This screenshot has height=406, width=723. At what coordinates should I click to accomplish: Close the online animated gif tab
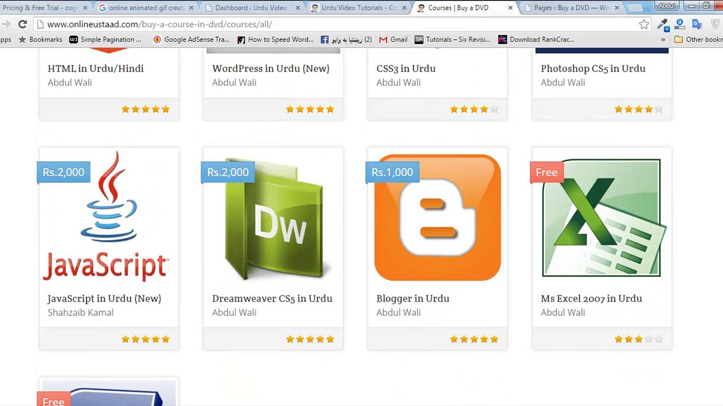coord(191,8)
